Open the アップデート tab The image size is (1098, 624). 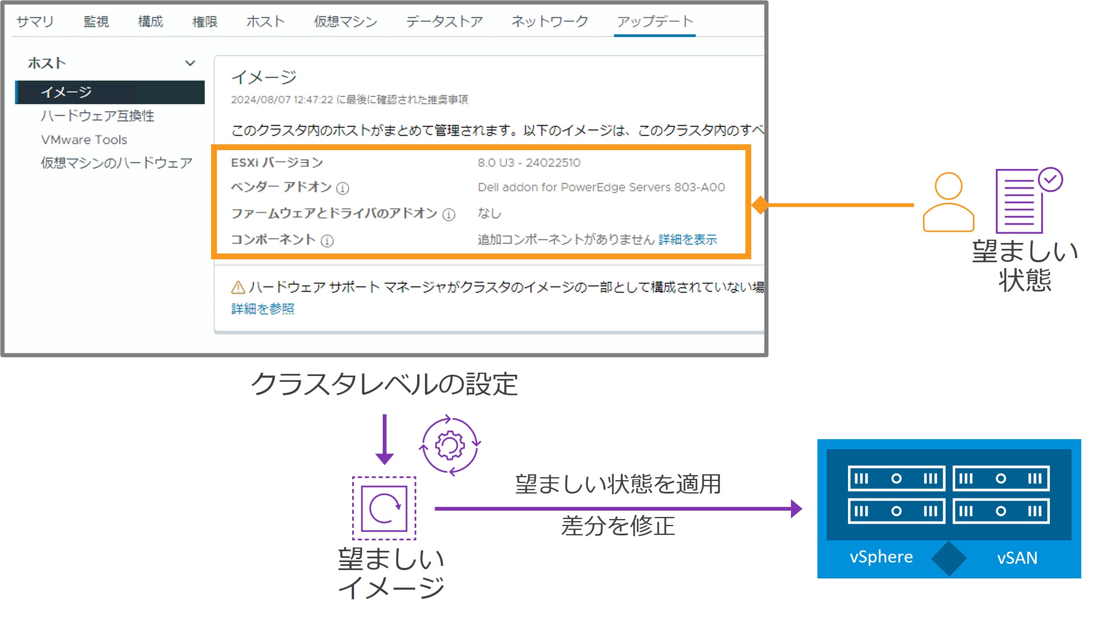pyautogui.click(x=655, y=21)
